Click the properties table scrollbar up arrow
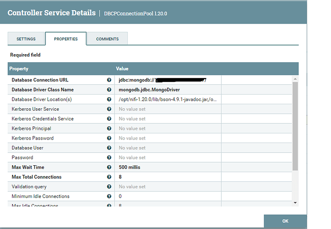The width and height of the screenshot is (331, 229). [295, 79]
